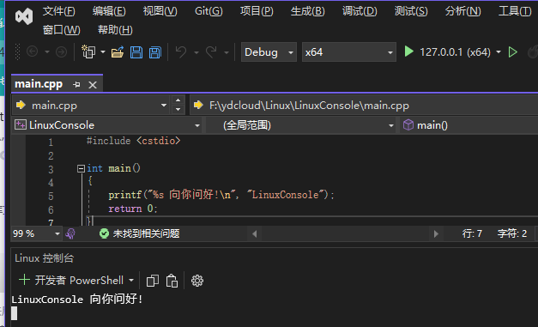Screen dimensions: 538x327
Task: Select the main.cpp editor tab
Action: coord(39,84)
